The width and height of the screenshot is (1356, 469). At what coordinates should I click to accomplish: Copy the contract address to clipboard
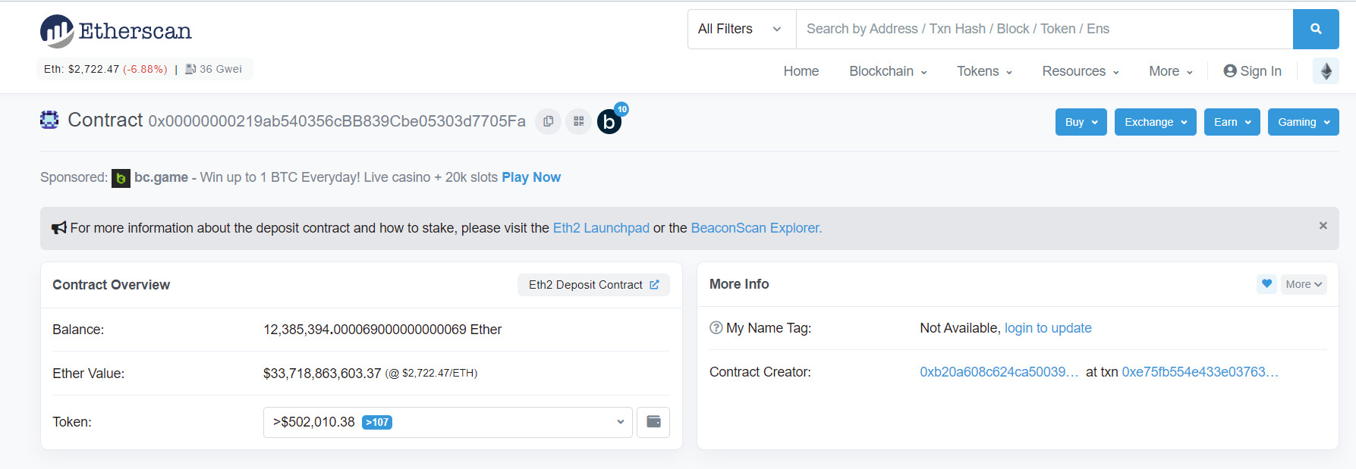pyautogui.click(x=548, y=121)
